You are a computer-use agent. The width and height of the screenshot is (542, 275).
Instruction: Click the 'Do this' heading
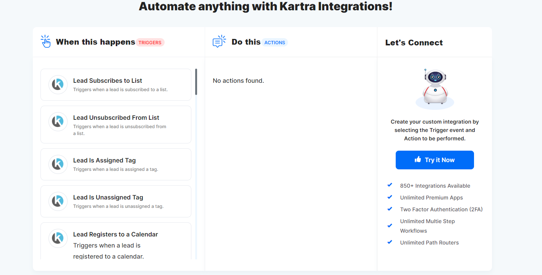246,42
